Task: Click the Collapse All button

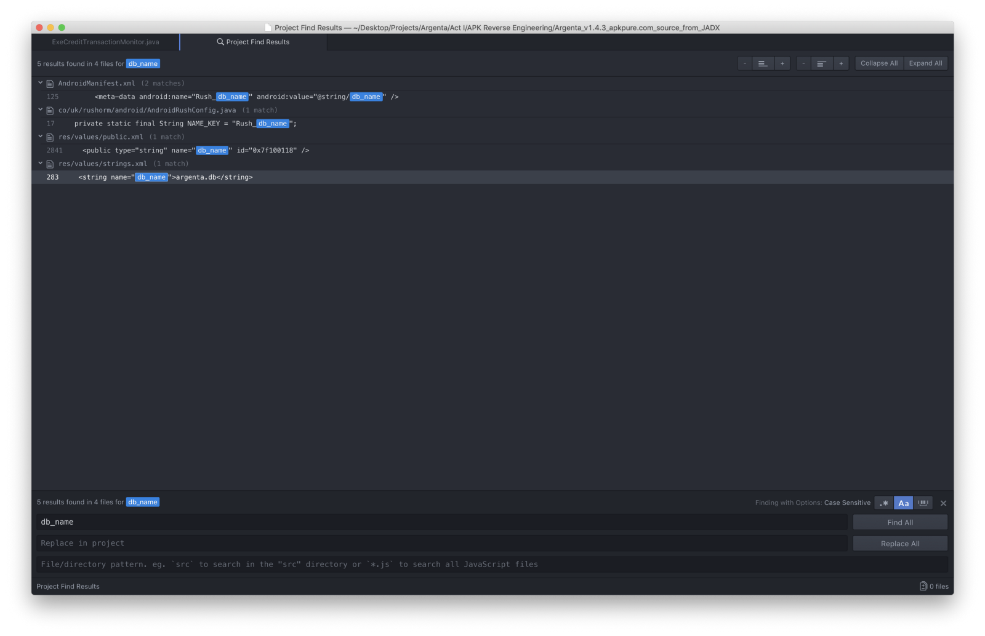Action: (x=879, y=63)
